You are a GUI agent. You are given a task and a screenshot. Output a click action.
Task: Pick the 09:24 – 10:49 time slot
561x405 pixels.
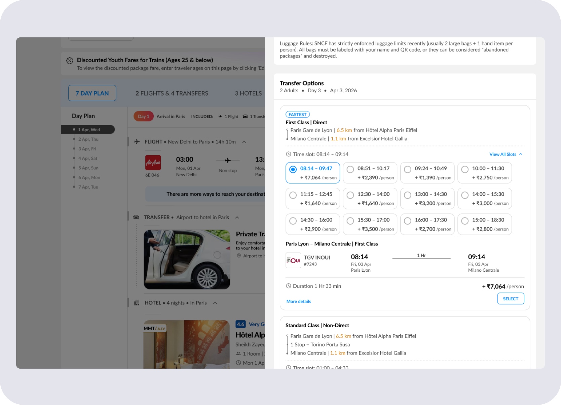427,173
